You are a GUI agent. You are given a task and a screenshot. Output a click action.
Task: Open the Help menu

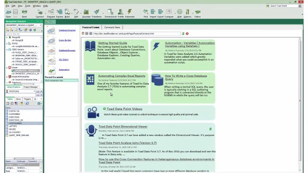coord(45,6)
